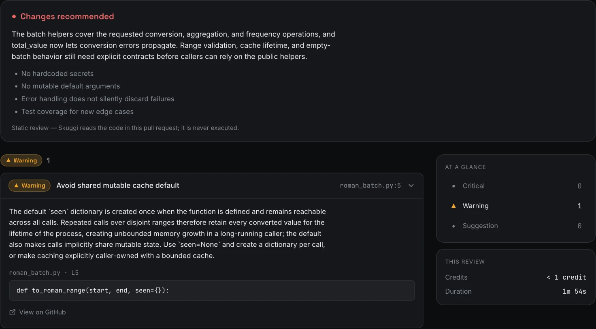This screenshot has width=596, height=329.
Task: Select the Critical label in At a Glance
Action: coord(473,186)
